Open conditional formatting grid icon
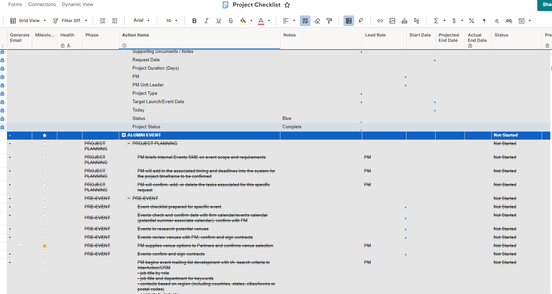 349,21
